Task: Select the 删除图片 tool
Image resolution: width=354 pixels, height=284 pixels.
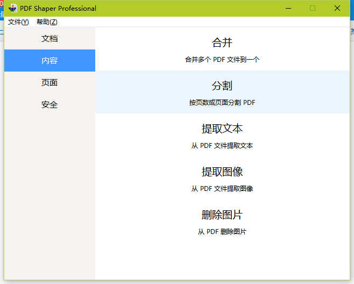Action: point(222,221)
